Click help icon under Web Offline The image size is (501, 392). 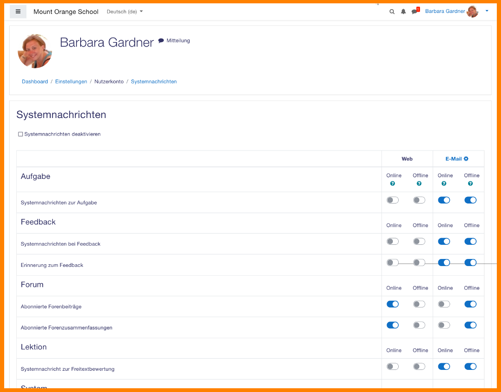(419, 183)
